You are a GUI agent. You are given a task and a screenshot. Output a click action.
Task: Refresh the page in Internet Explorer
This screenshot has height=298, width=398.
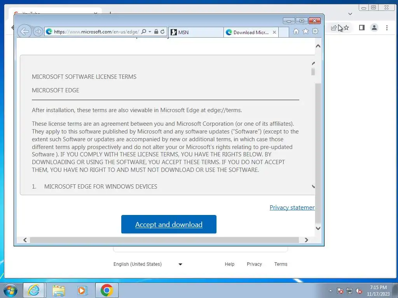coord(162,32)
